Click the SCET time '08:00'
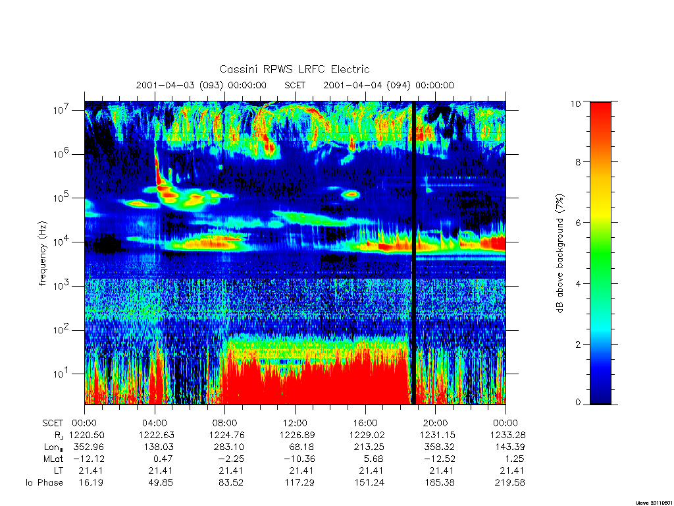The width and height of the screenshot is (674, 506). pos(225,423)
